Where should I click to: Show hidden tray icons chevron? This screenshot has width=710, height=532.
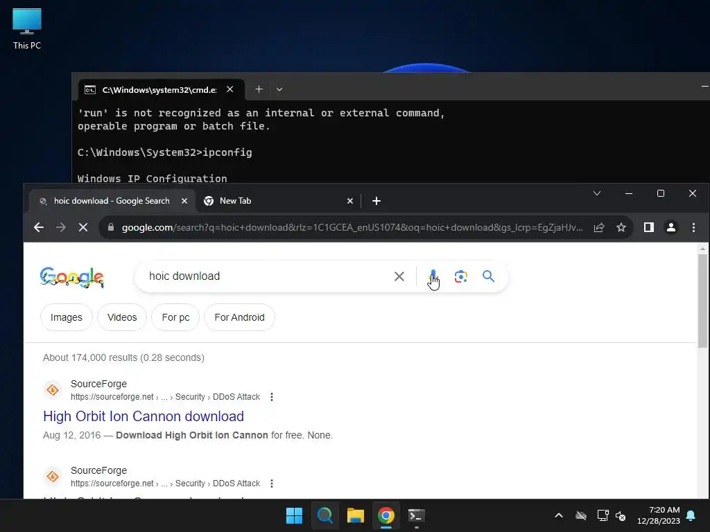click(559, 515)
